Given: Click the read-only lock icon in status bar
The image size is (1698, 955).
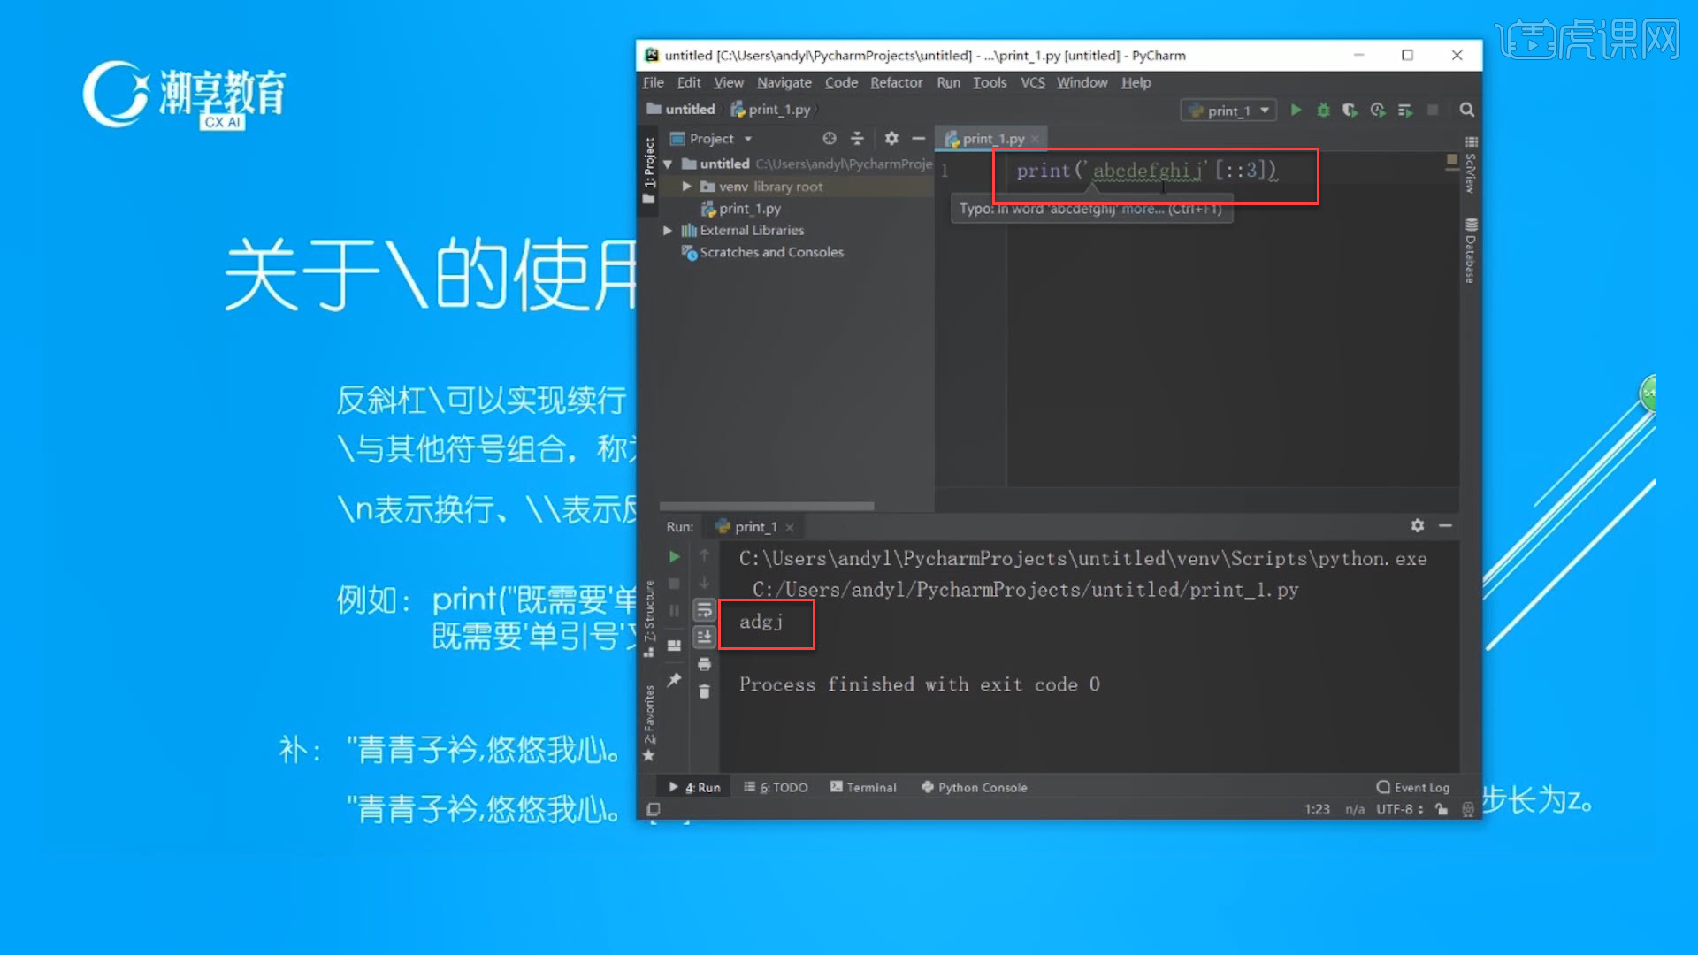Looking at the screenshot, I should 1442,809.
